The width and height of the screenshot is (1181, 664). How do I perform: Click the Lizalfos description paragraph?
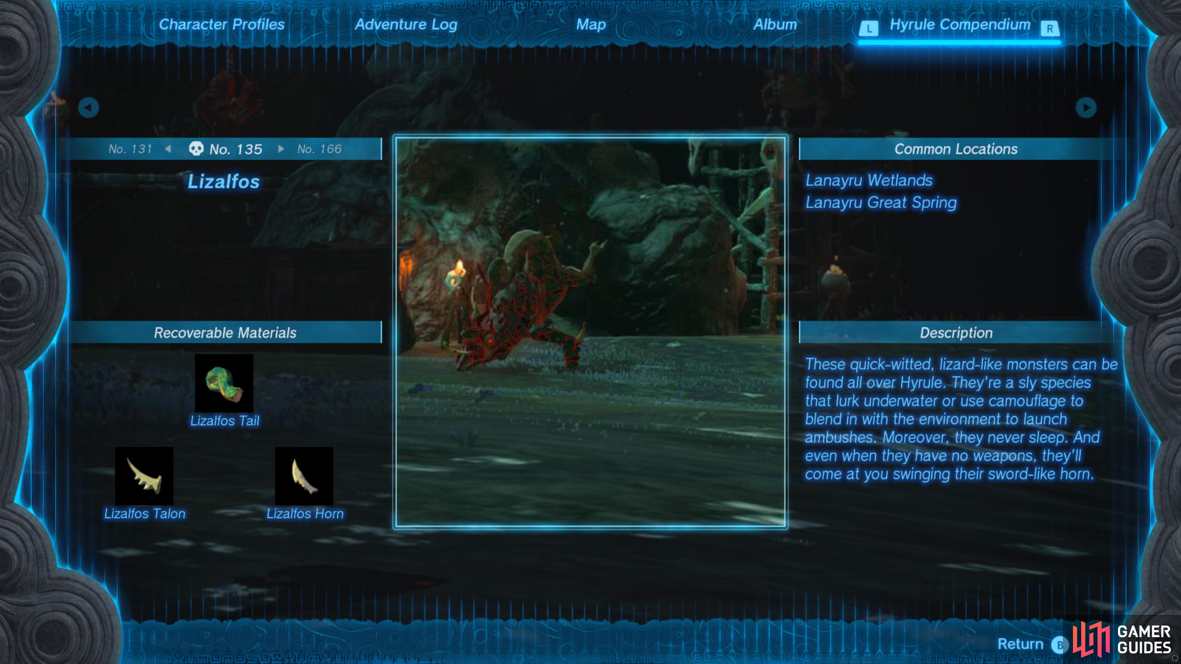(x=961, y=419)
